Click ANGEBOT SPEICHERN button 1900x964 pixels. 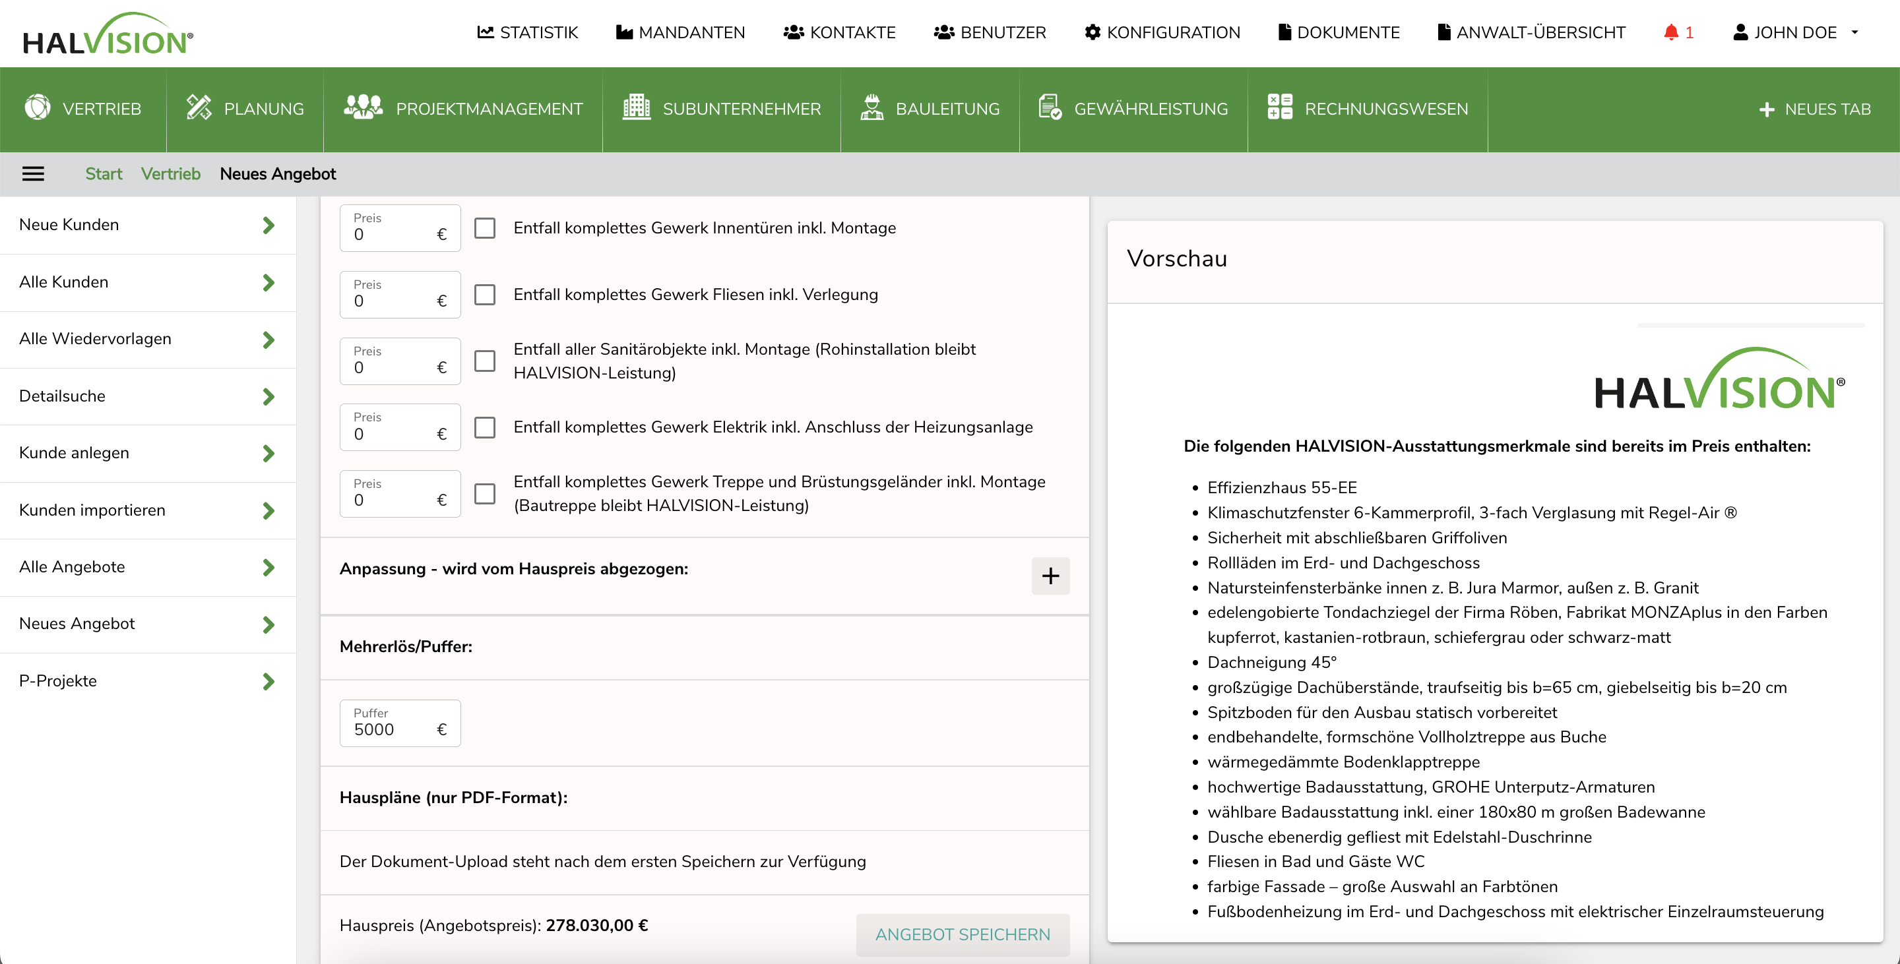pyautogui.click(x=963, y=934)
